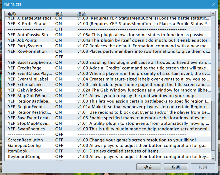
Task: Click the ScreenResolution description 'Change your game's screen resolution'
Action: pyautogui.click(x=136, y=140)
